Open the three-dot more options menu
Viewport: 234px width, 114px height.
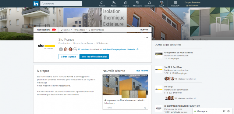tap(146, 37)
